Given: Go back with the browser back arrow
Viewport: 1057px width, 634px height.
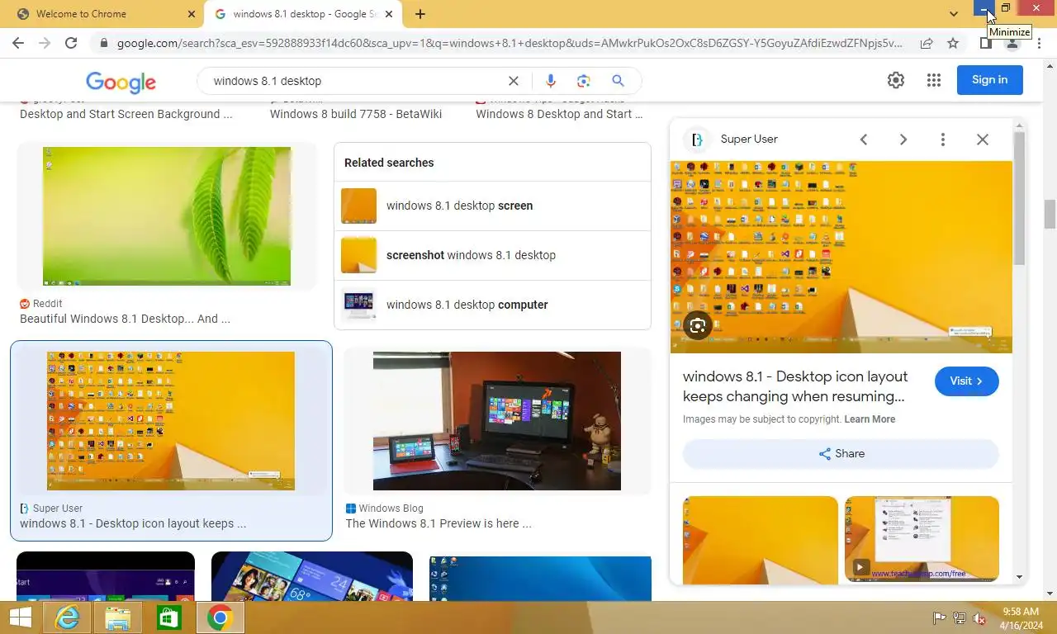Looking at the screenshot, I should click(18, 43).
